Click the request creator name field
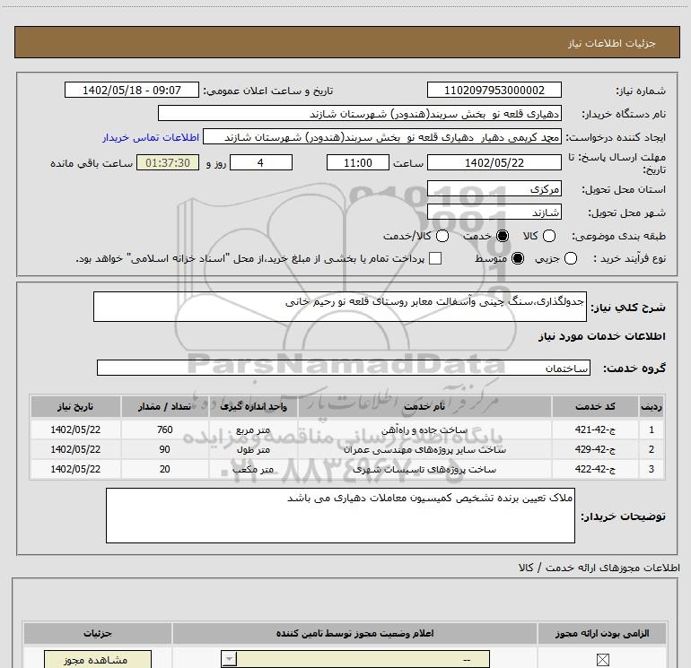691x668 pixels. 382,137
